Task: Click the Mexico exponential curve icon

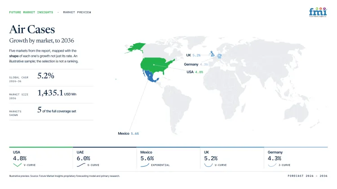Action: pyautogui.click(x=145, y=165)
